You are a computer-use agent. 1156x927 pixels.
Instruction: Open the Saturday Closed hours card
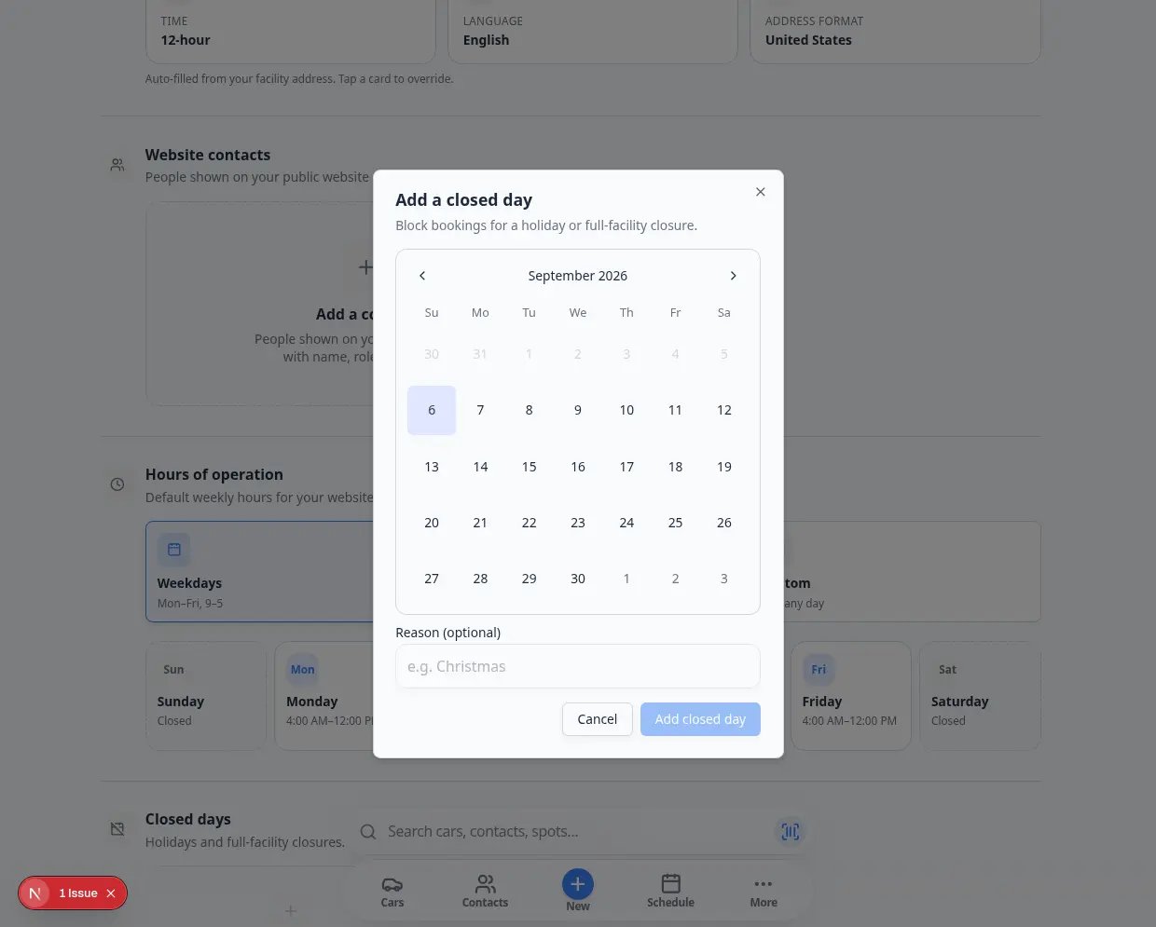[x=980, y=696]
